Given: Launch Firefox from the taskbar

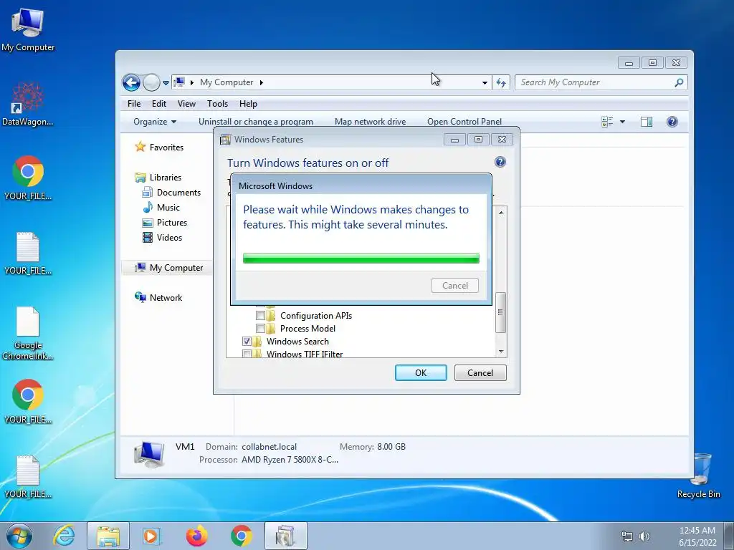Looking at the screenshot, I should click(196, 536).
